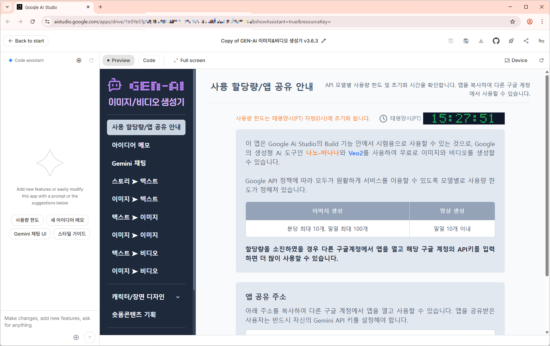The image size is (550, 346).
Task: Click the crossed-out key icon
Action: click(541, 41)
